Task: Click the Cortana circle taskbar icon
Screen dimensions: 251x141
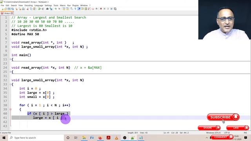Action: [68, 137]
